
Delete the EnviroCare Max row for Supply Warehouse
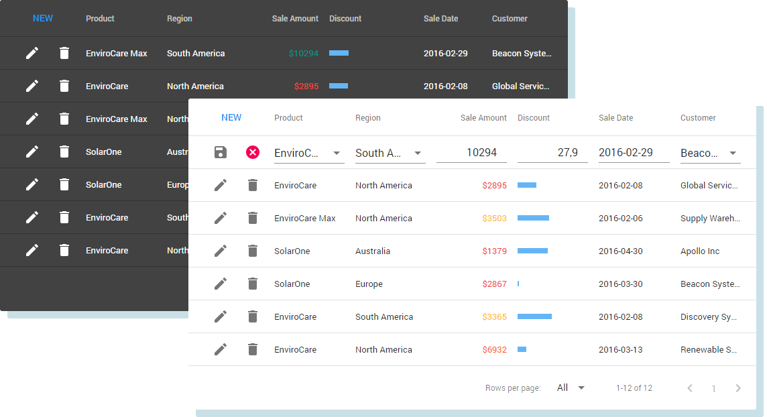[253, 218]
